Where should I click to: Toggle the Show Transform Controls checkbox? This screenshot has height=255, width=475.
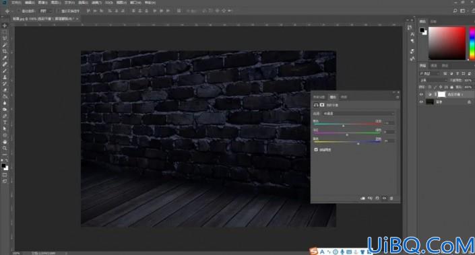click(59, 11)
